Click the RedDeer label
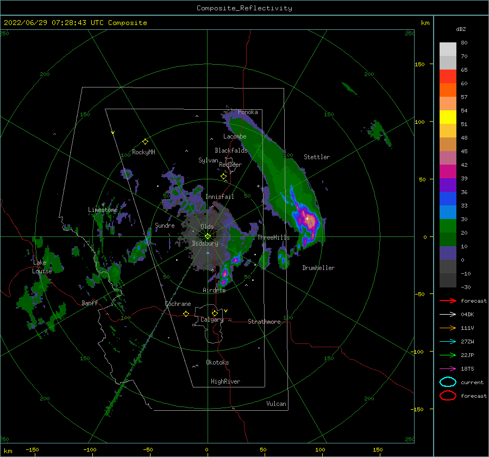The width and height of the screenshot is (489, 457). click(x=230, y=165)
